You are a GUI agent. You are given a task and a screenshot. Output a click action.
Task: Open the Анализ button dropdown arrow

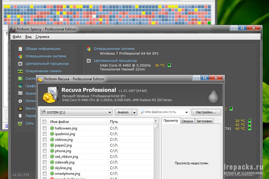(134, 112)
